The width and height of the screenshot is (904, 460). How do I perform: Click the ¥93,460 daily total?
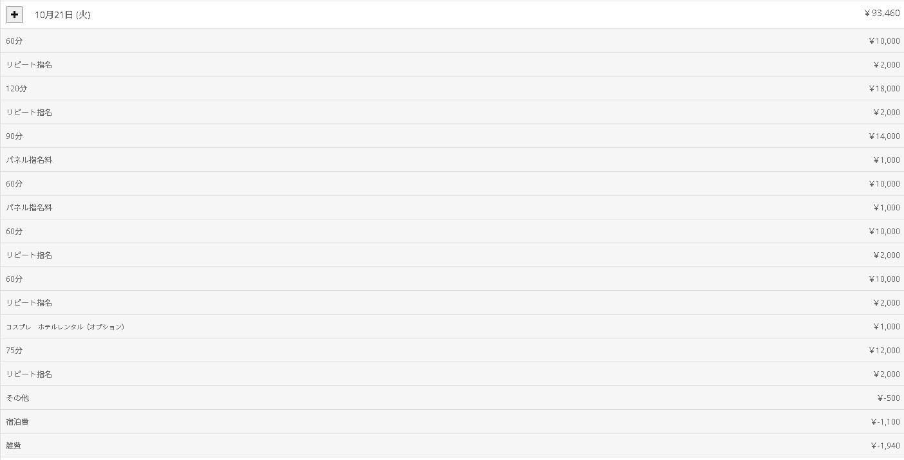click(881, 14)
